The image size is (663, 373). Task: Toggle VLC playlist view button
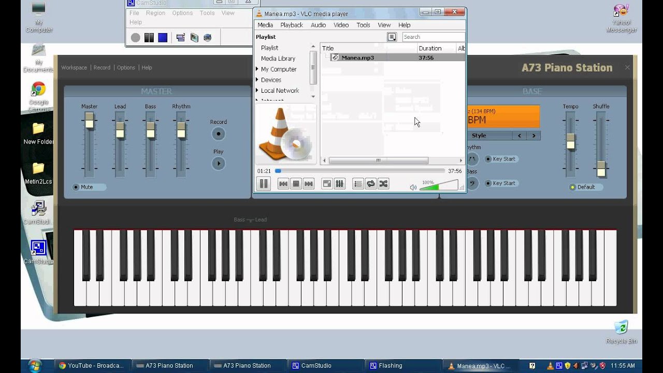(358, 183)
